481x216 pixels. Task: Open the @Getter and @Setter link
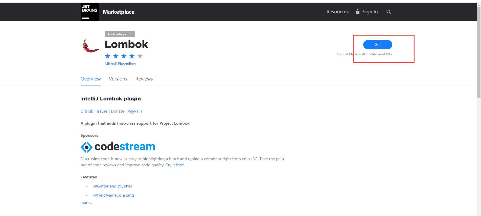113,186
